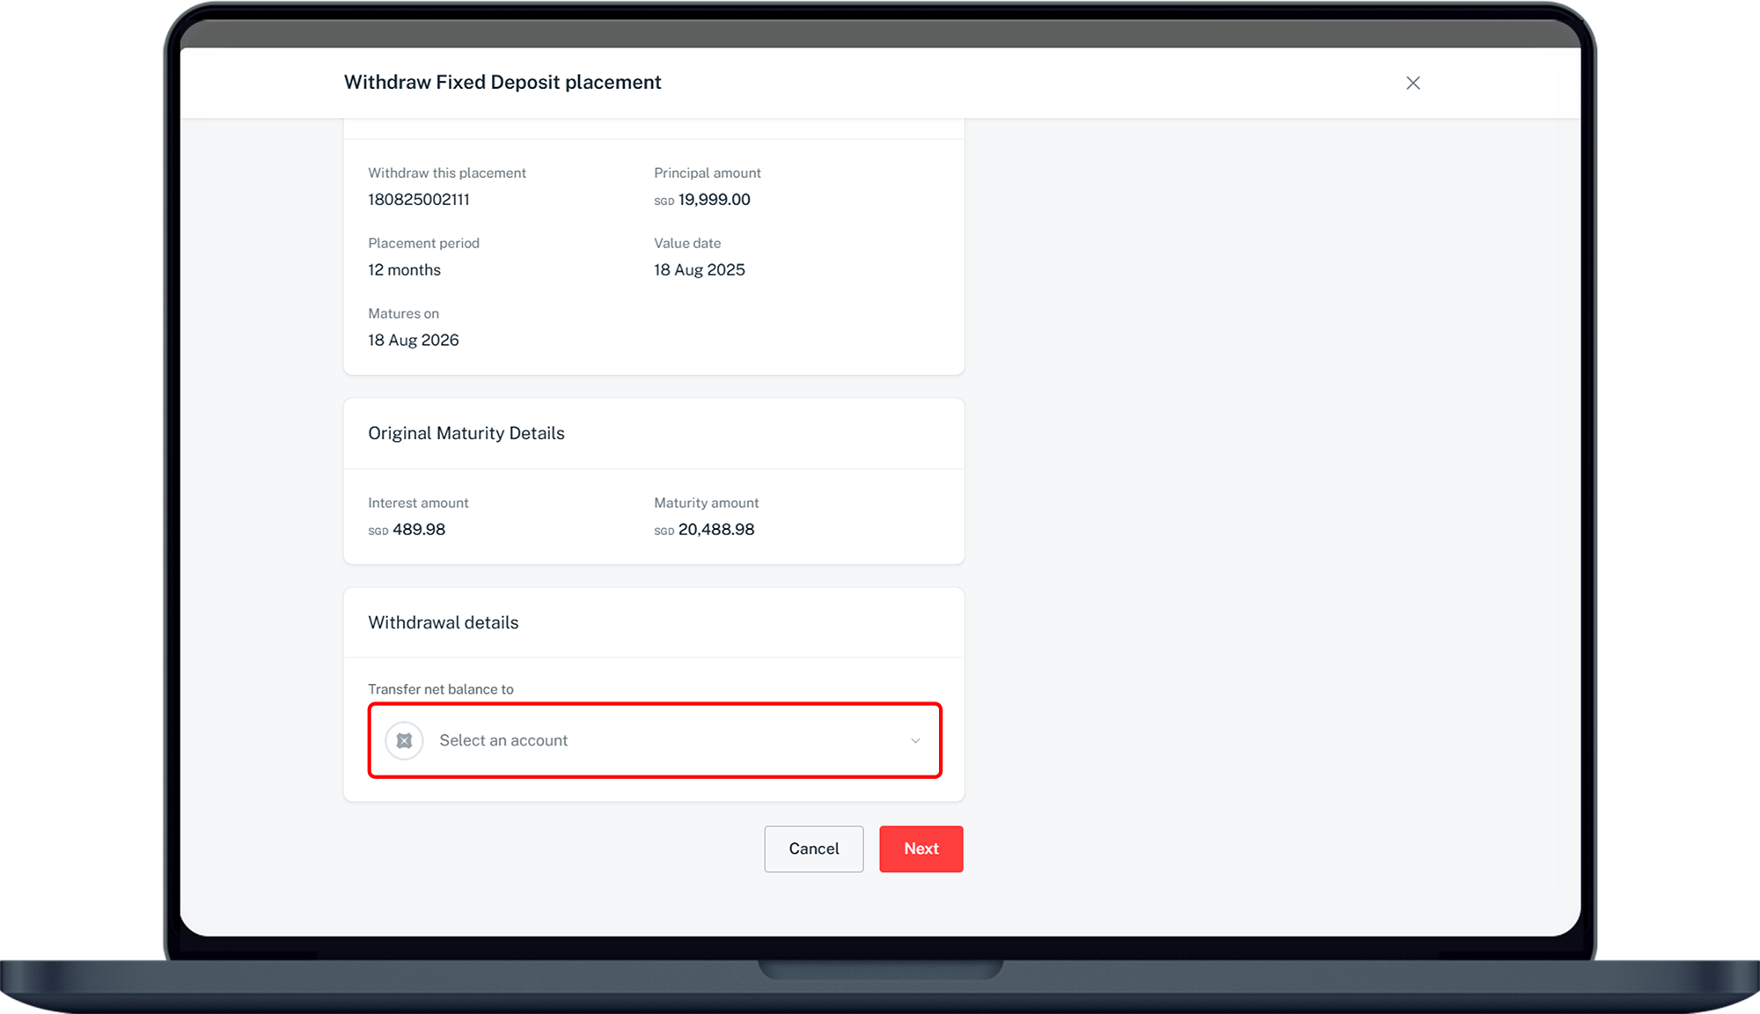Expand the account selector chevron arrow
1760x1014 pixels.
[915, 741]
